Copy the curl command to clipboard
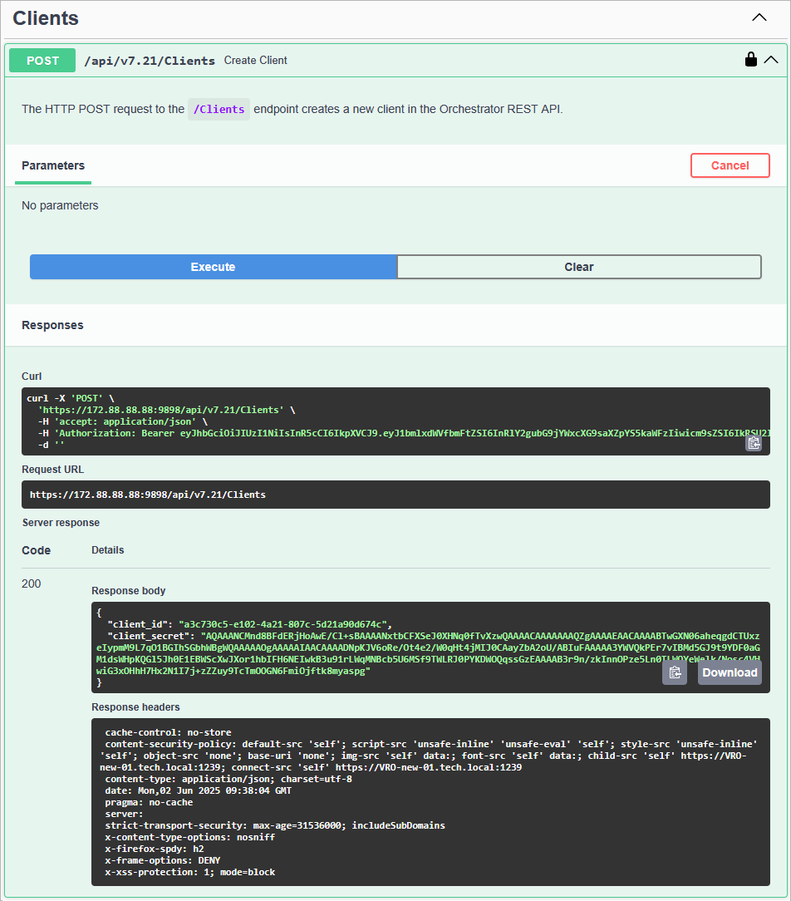 pos(754,443)
